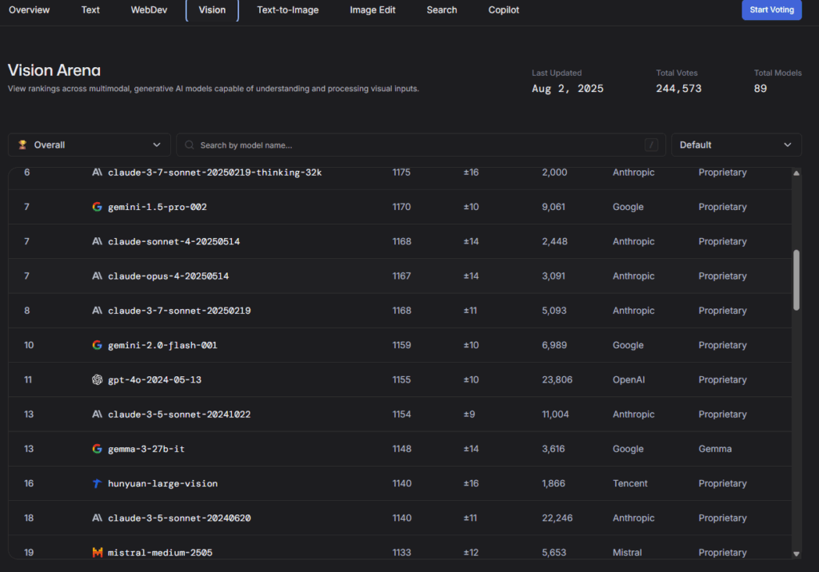Image resolution: width=819 pixels, height=572 pixels.
Task: Click the Last Updated date Aug 2, 2025
Action: [567, 88]
